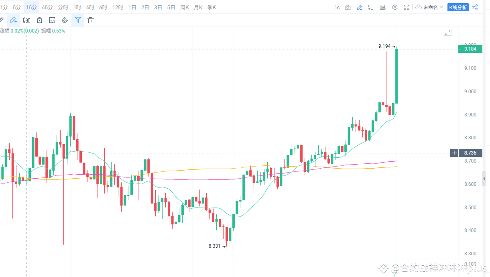
Task: Open the drawings filter funnel
Action: (x=78, y=20)
